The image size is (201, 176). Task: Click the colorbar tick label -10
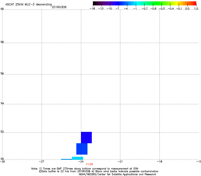(x=109, y=9)
